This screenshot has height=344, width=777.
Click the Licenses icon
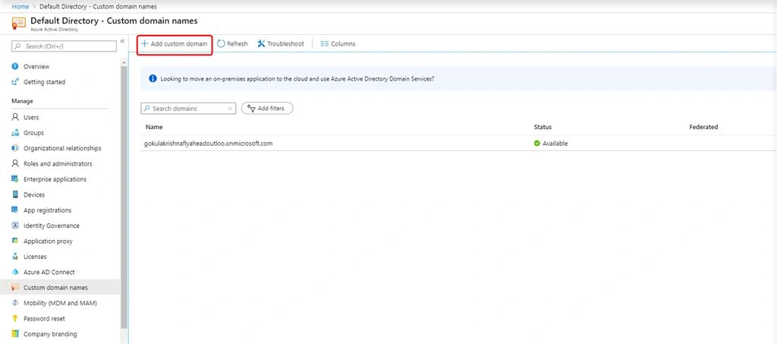(x=15, y=257)
